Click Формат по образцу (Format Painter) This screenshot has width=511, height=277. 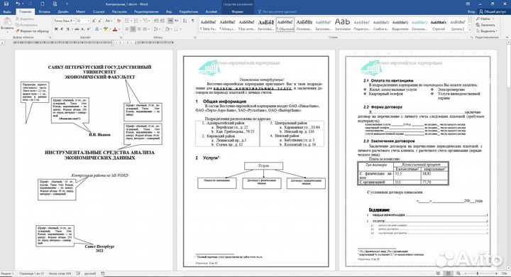[x=32, y=31]
